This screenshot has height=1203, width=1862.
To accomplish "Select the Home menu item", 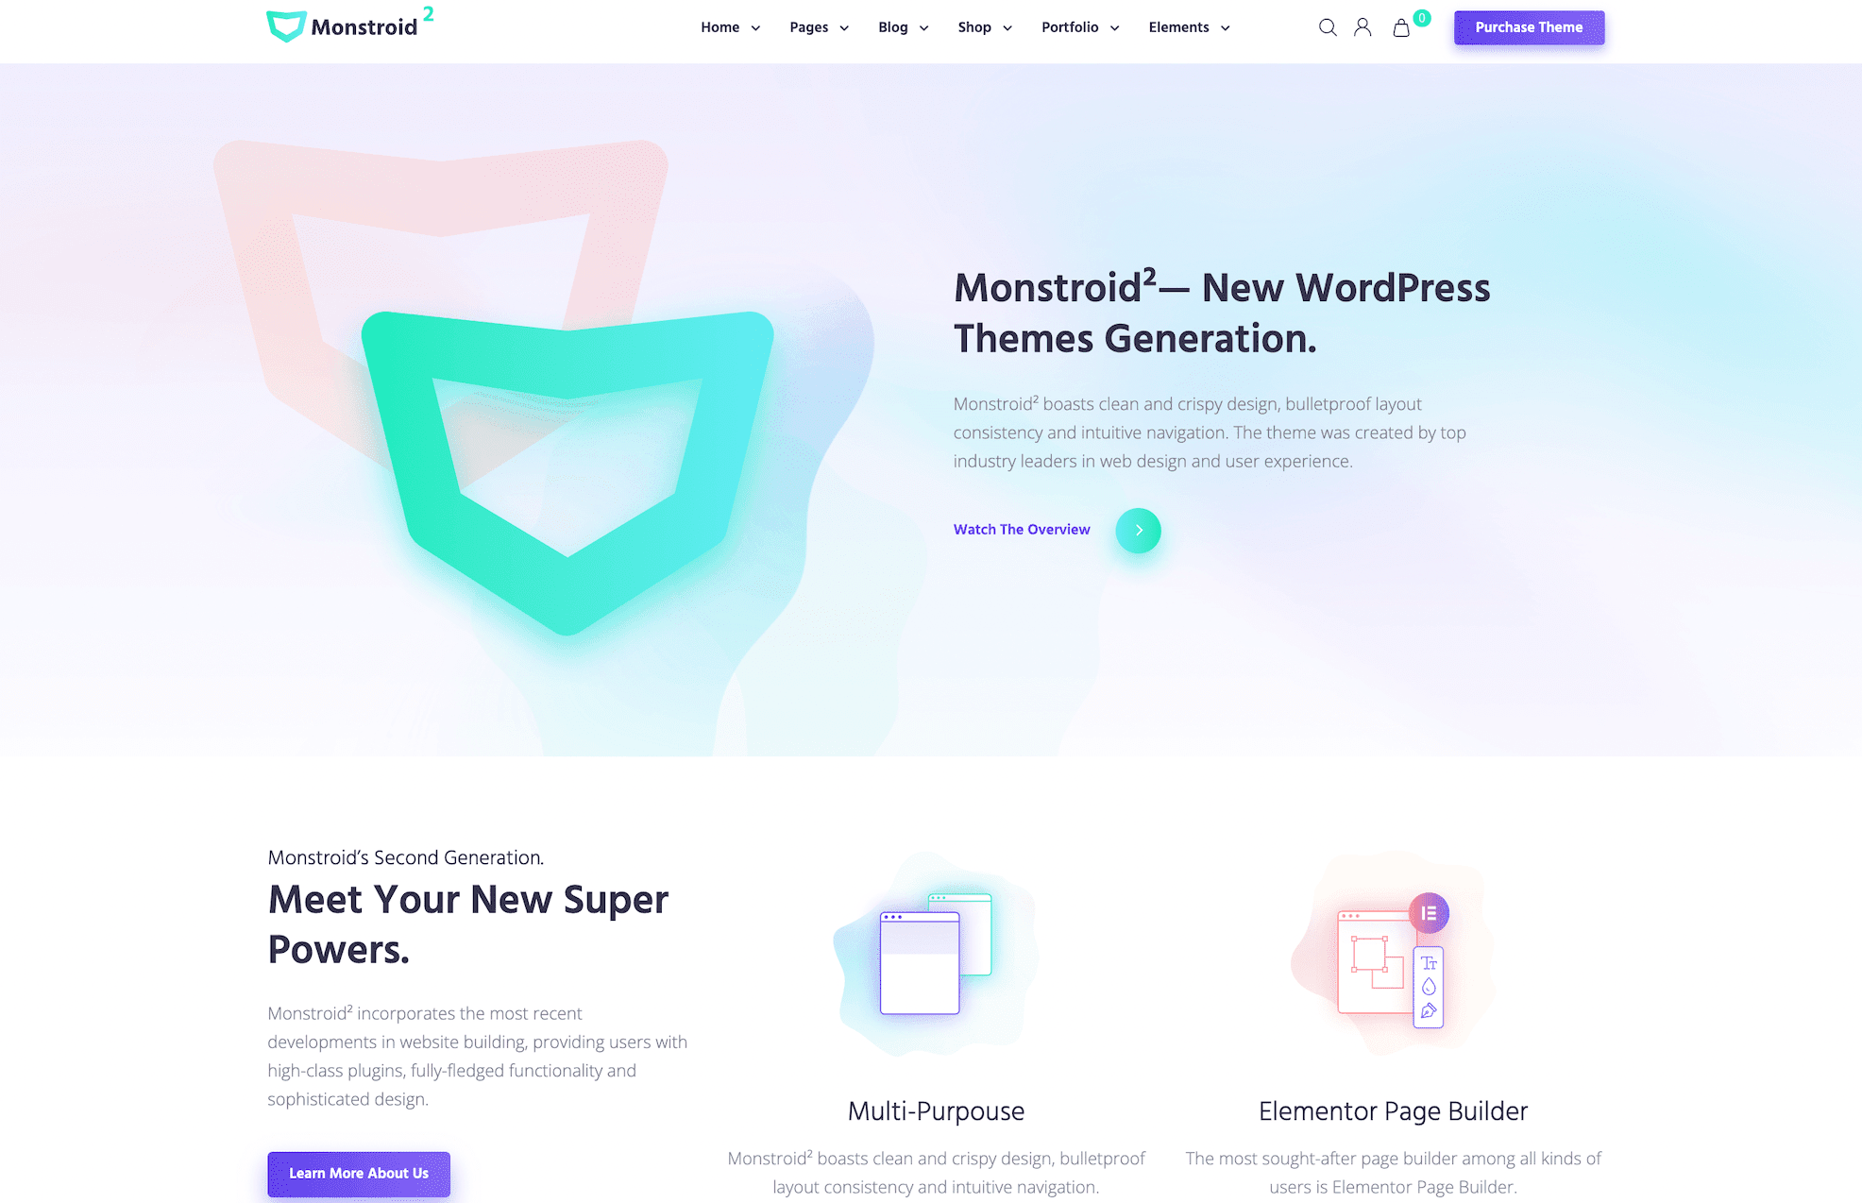I will pyautogui.click(x=717, y=27).
